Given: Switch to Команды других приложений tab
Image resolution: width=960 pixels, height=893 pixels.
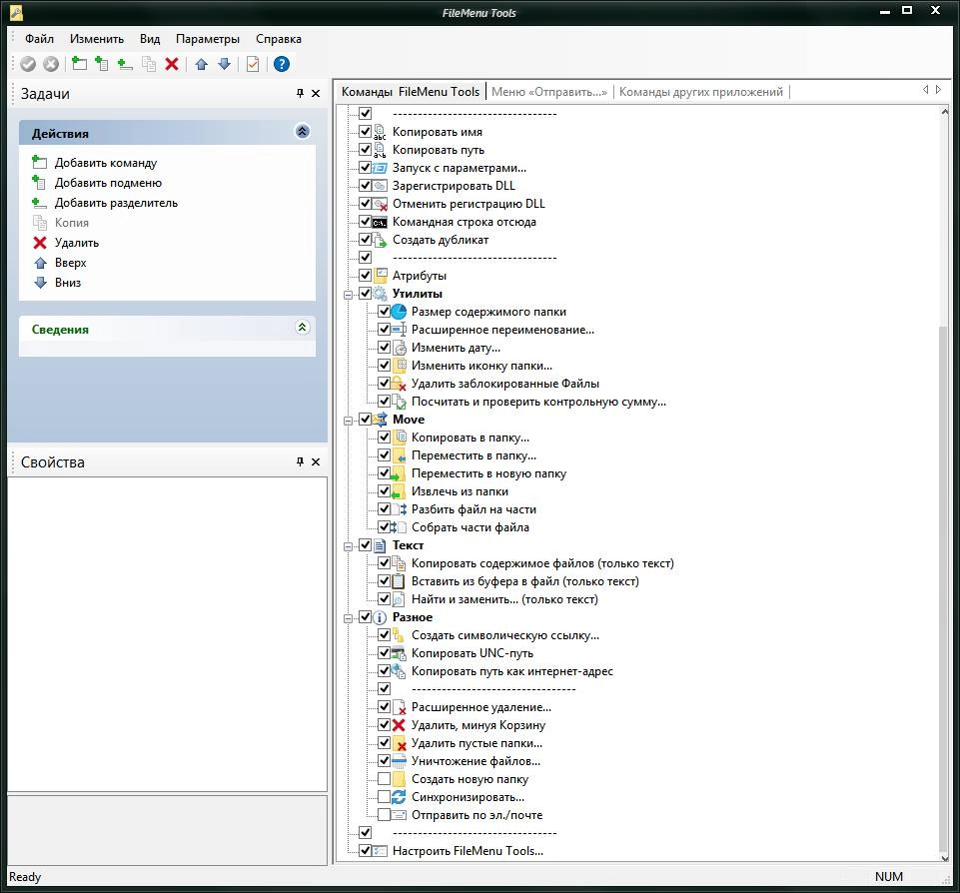Looking at the screenshot, I should click(x=701, y=92).
